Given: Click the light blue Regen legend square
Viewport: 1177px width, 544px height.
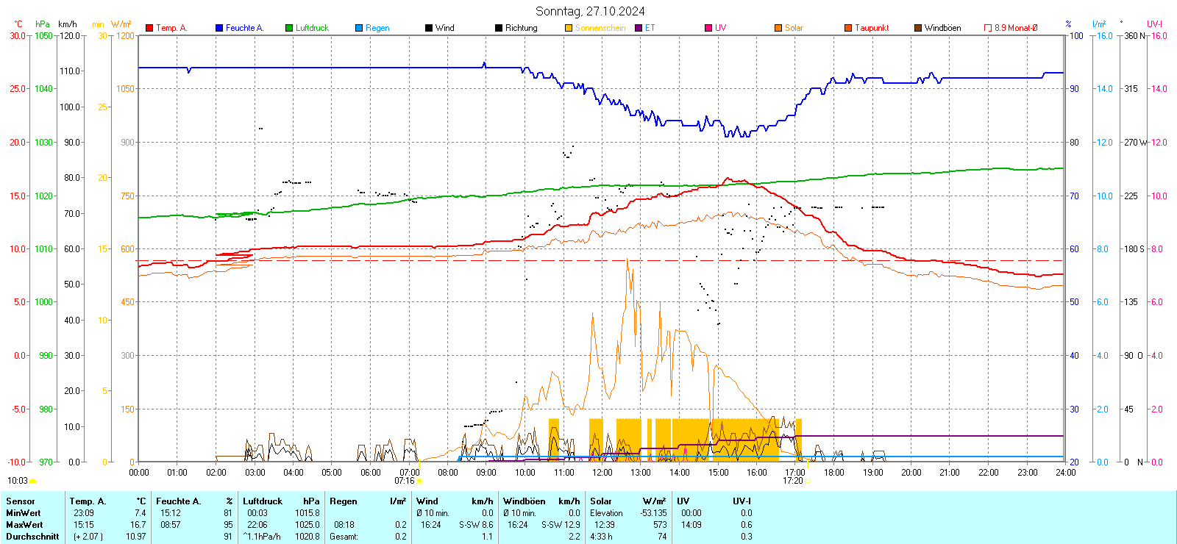Looking at the screenshot, I should coord(359,28).
